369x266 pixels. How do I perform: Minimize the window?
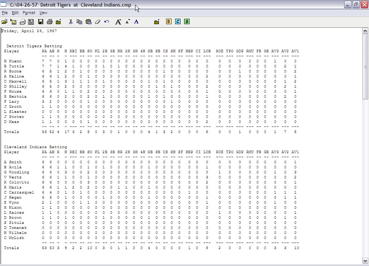pos(348,4)
